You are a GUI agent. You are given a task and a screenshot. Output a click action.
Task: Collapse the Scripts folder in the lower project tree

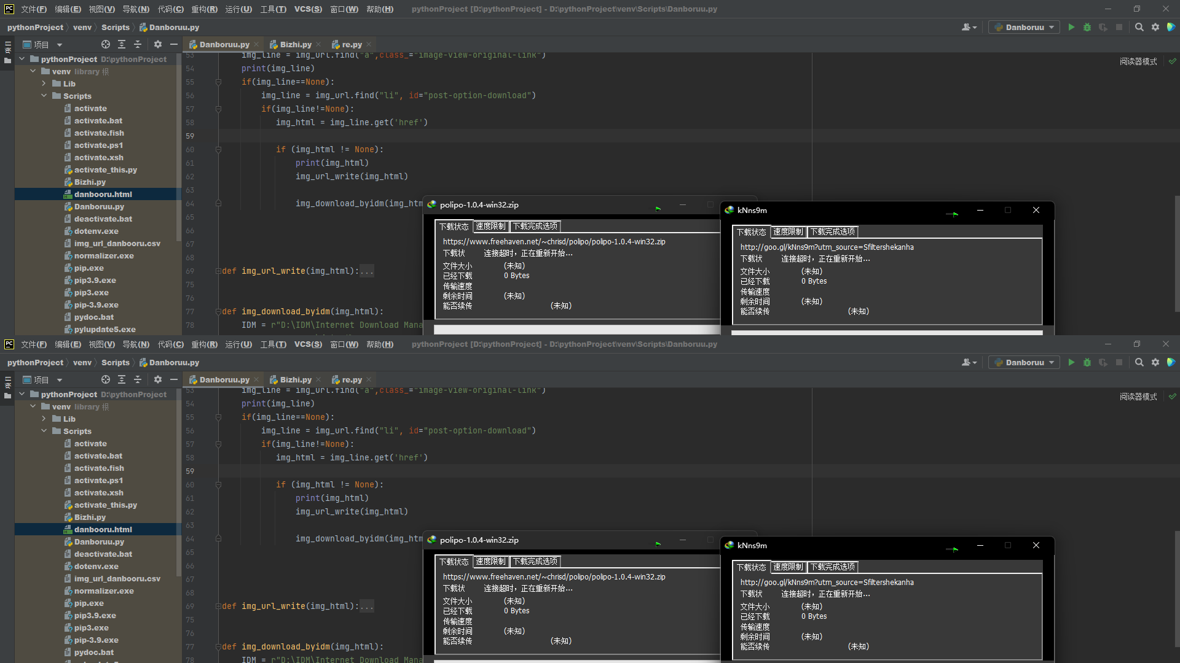(44, 431)
